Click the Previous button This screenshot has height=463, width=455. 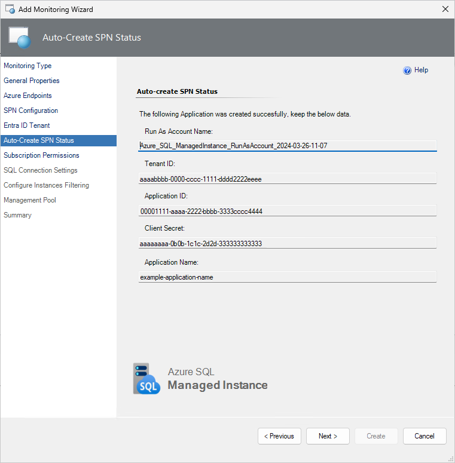[279, 436]
